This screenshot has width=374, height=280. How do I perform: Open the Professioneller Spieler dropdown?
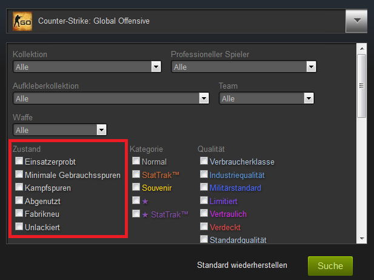pos(311,67)
